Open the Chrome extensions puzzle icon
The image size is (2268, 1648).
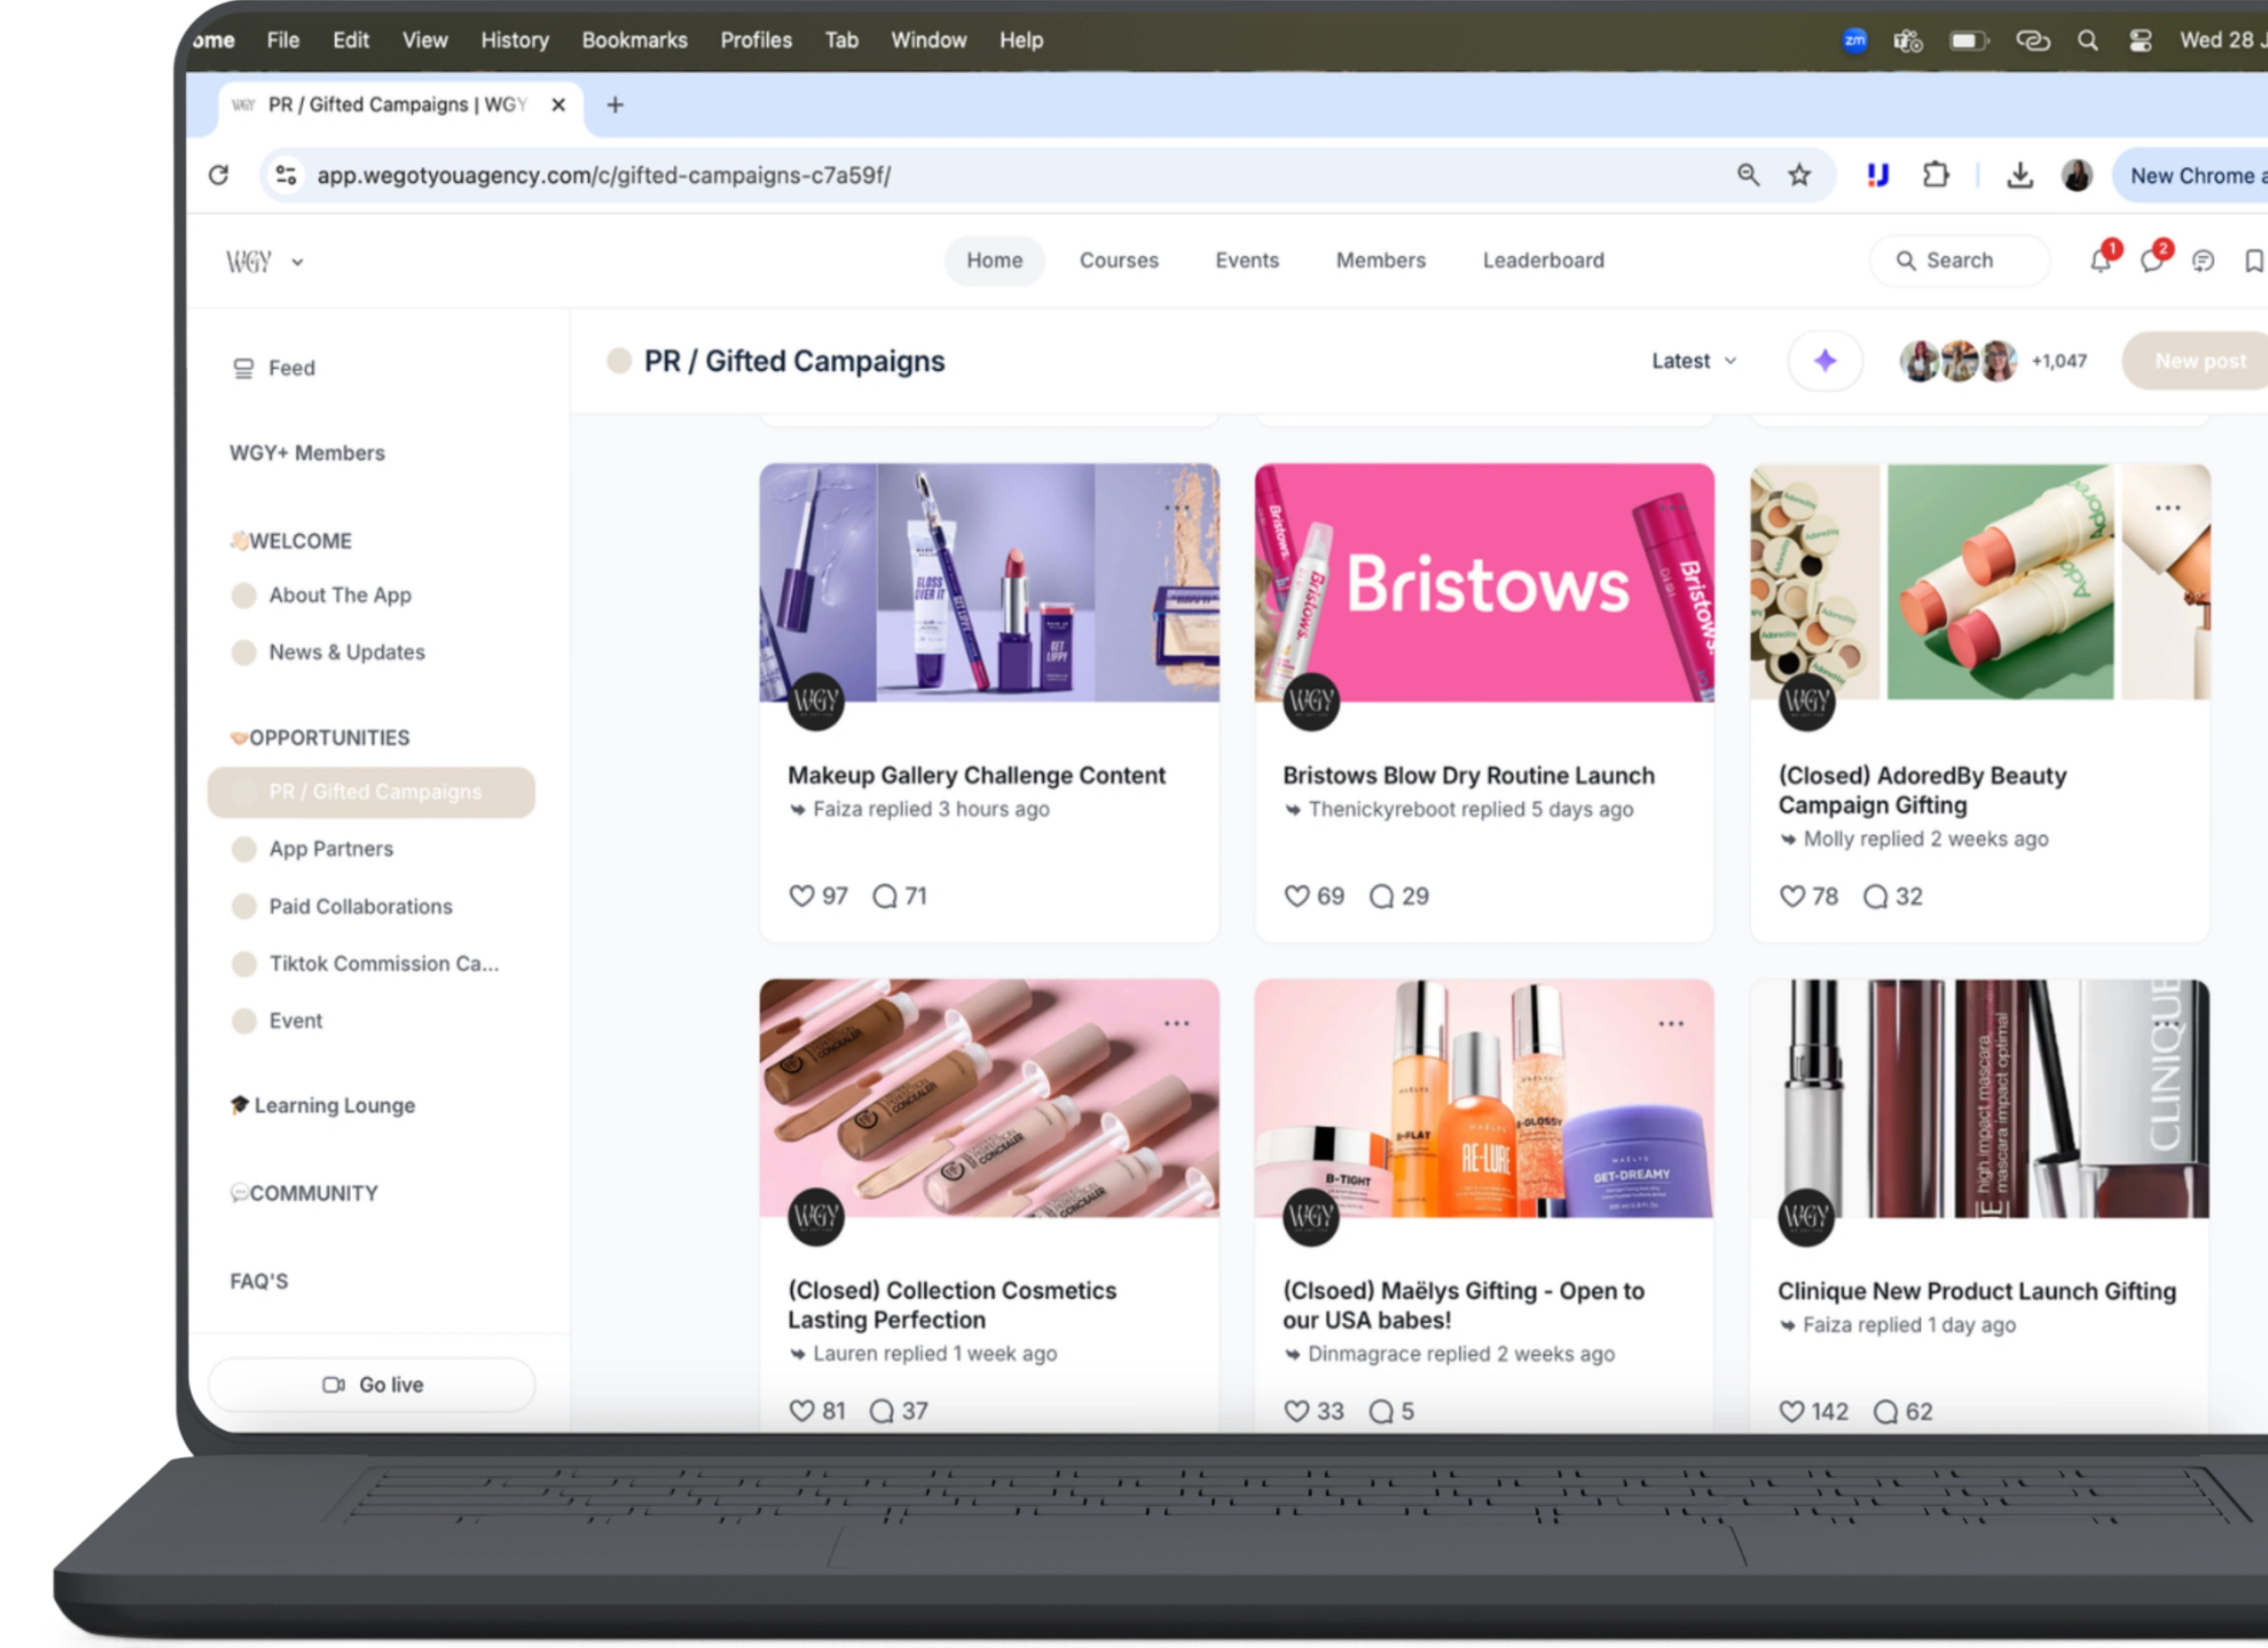1936,176
